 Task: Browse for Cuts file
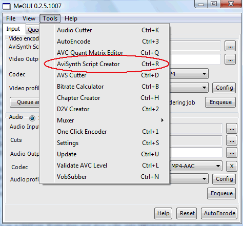232,140
